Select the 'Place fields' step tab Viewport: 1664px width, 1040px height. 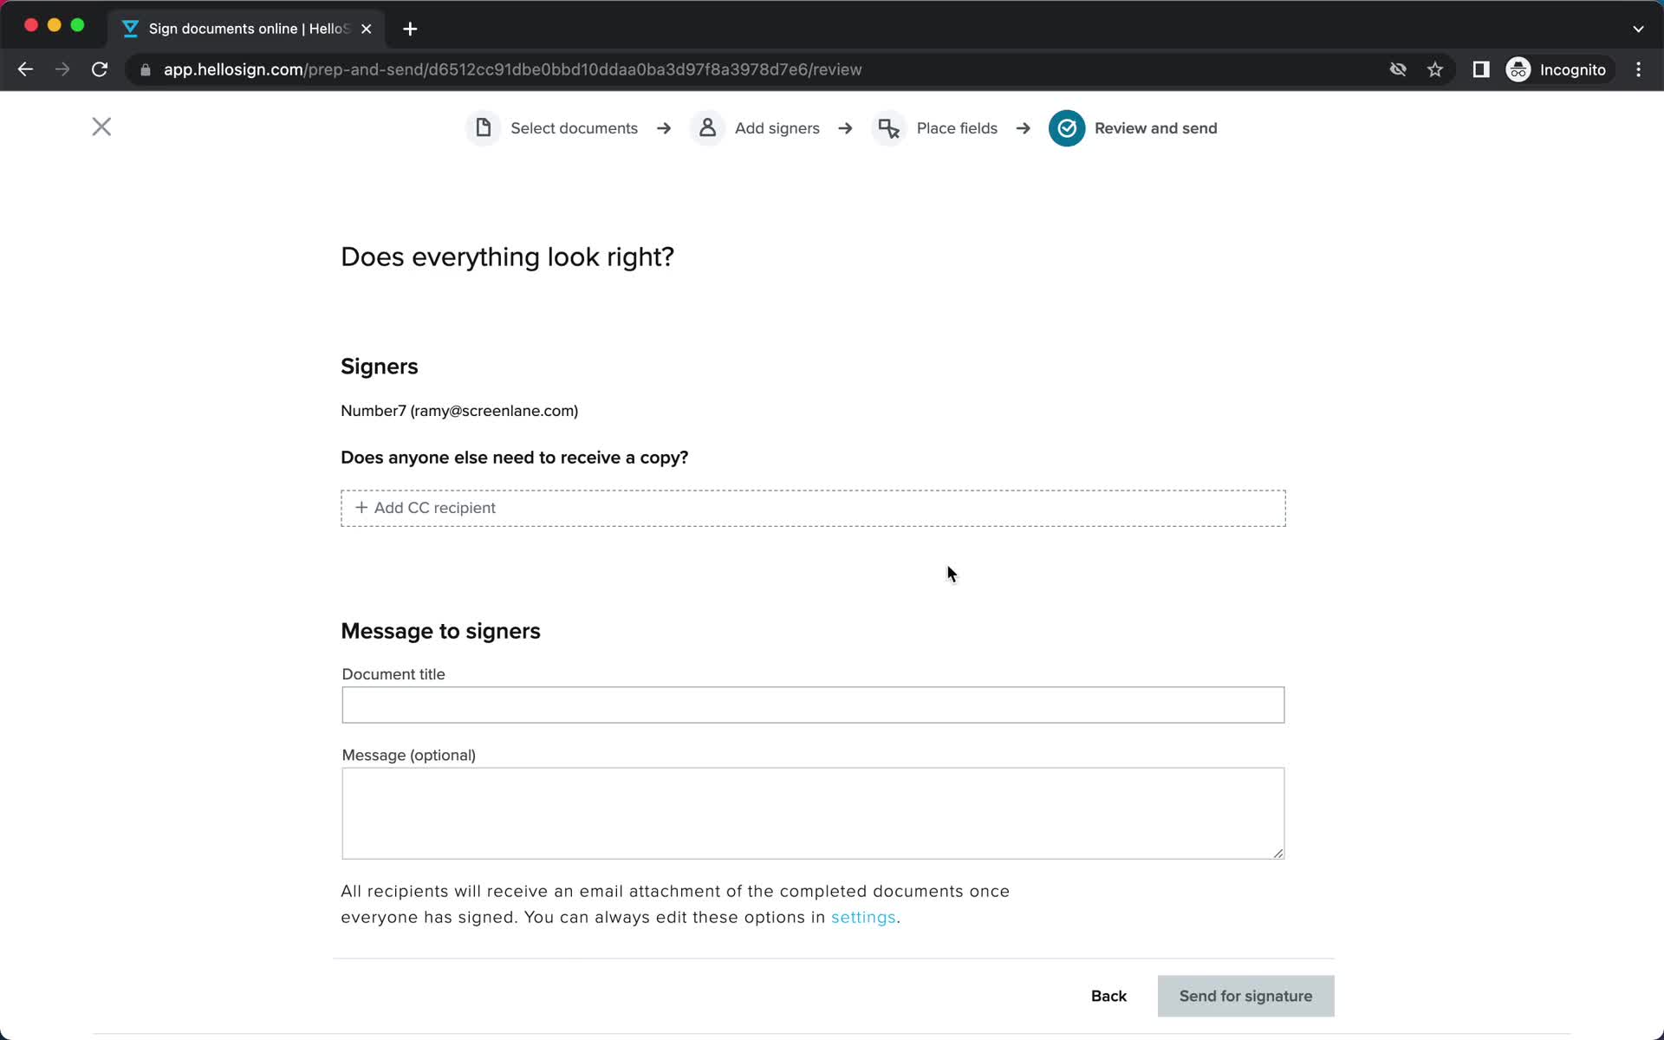pos(956,127)
